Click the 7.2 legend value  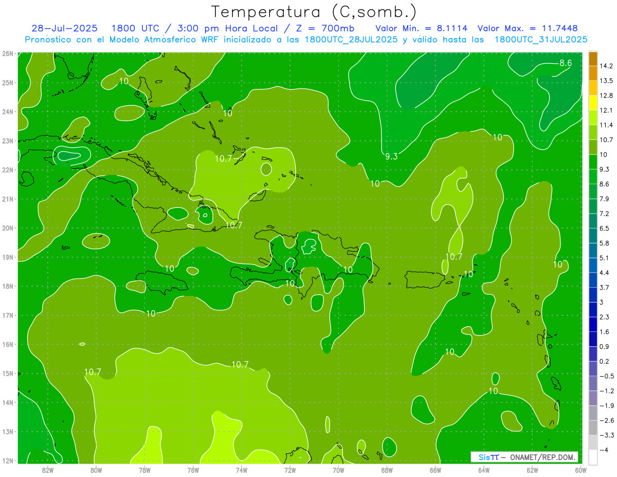(x=604, y=214)
